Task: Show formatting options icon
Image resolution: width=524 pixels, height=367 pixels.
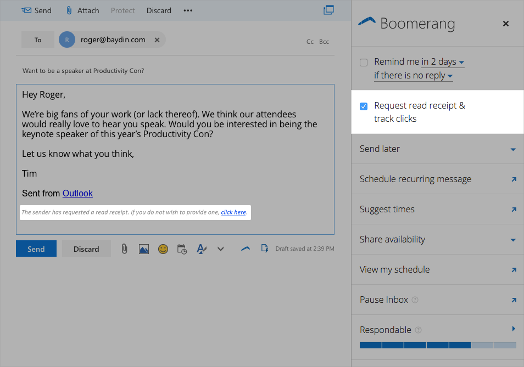Action: click(x=202, y=249)
